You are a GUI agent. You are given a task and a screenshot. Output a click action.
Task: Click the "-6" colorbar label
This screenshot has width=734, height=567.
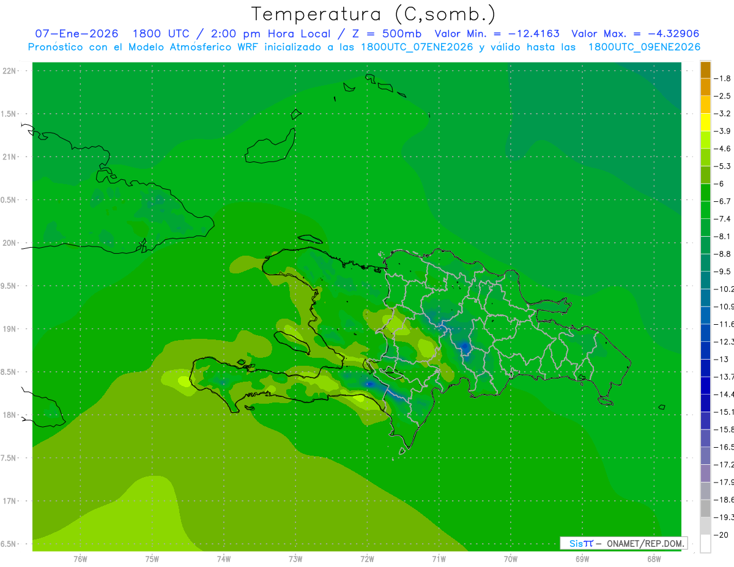(x=719, y=183)
